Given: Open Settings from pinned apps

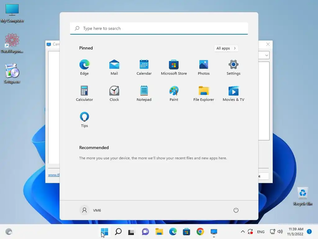Looking at the screenshot, I should pos(234,67).
